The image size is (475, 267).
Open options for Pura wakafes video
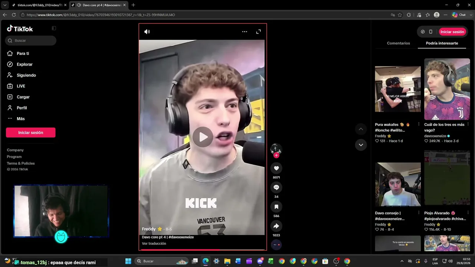(419, 124)
